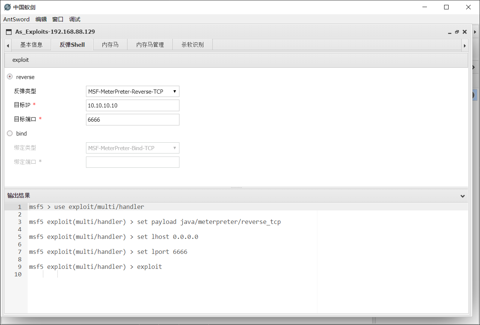Close the As_Exploits inner panel

[465, 32]
